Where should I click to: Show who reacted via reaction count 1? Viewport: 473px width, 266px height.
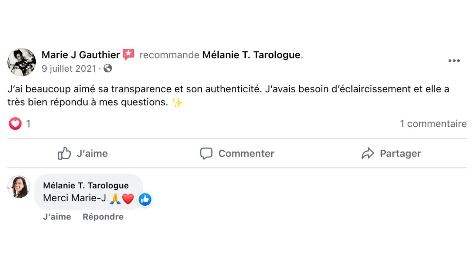28,124
